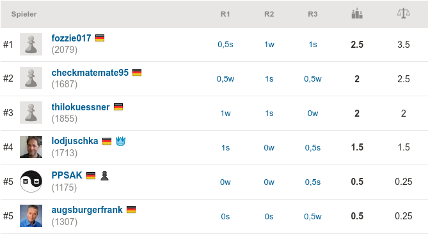Click the German flag next to augsburgerfrank
This screenshot has width=428, height=234.
click(131, 210)
